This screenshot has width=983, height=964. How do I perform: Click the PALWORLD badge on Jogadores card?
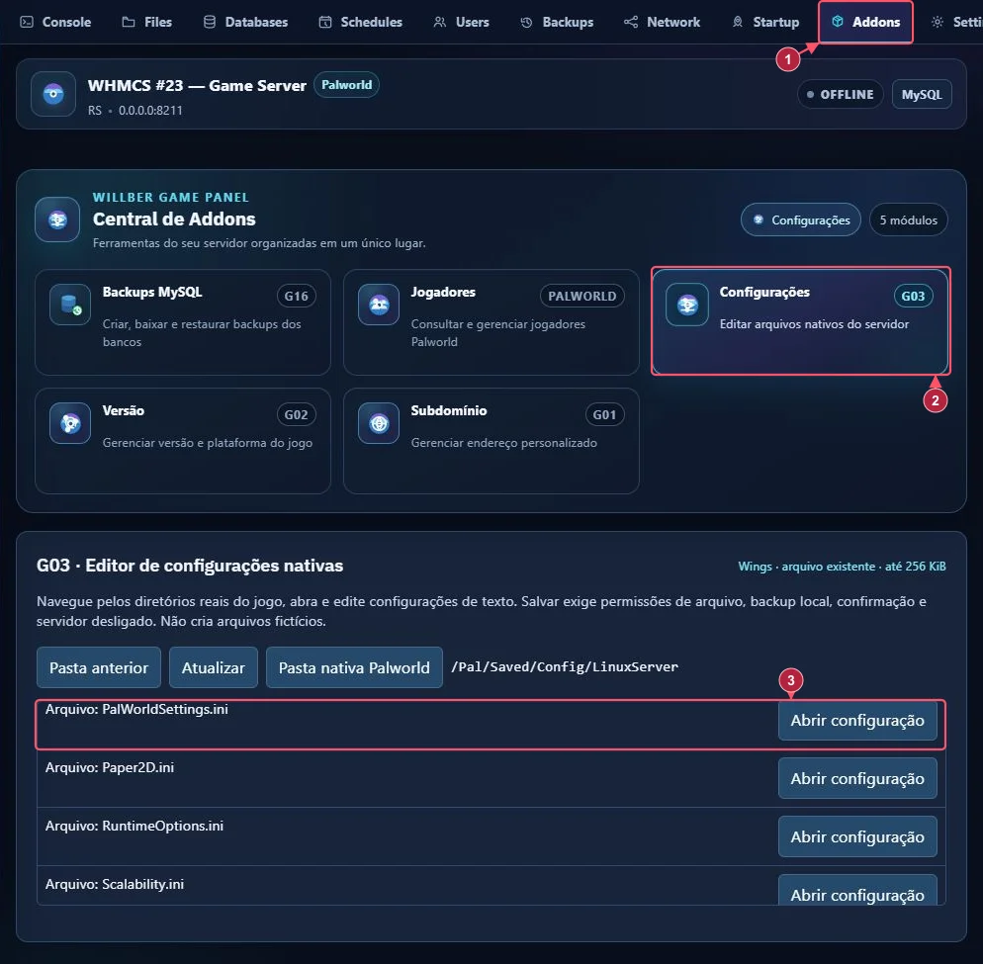pos(582,296)
